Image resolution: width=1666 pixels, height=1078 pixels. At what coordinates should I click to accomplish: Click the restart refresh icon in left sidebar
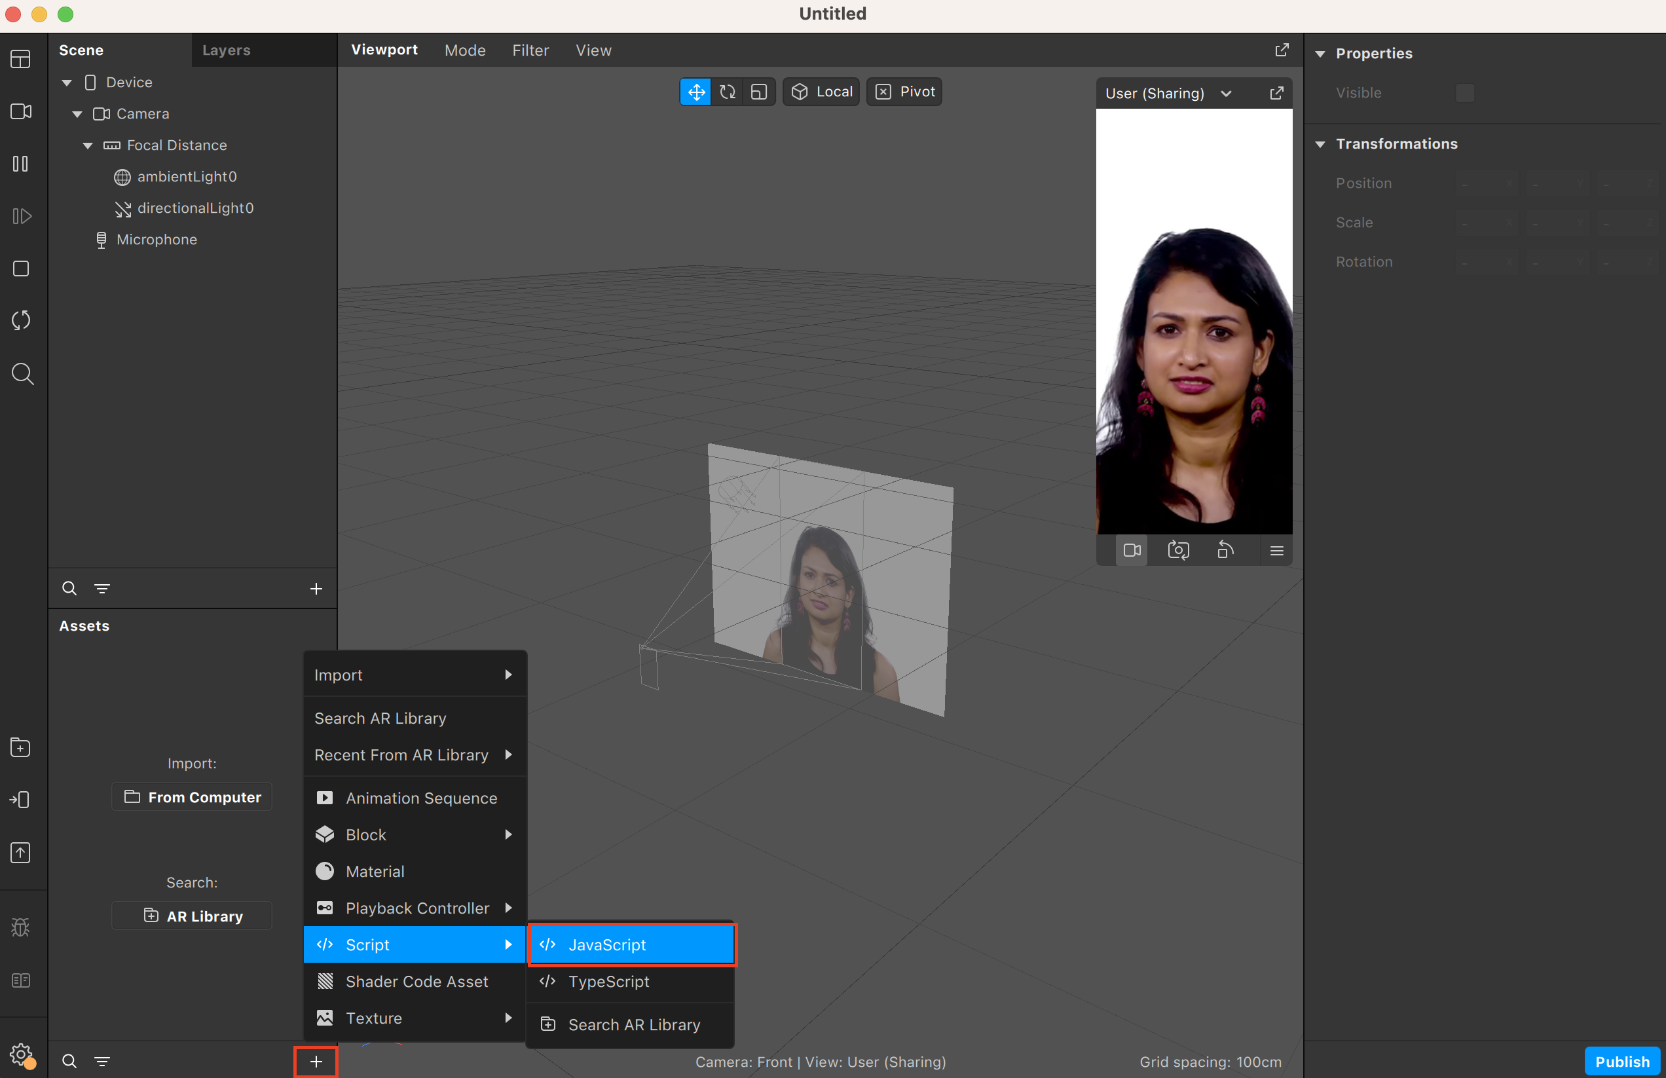point(21,321)
